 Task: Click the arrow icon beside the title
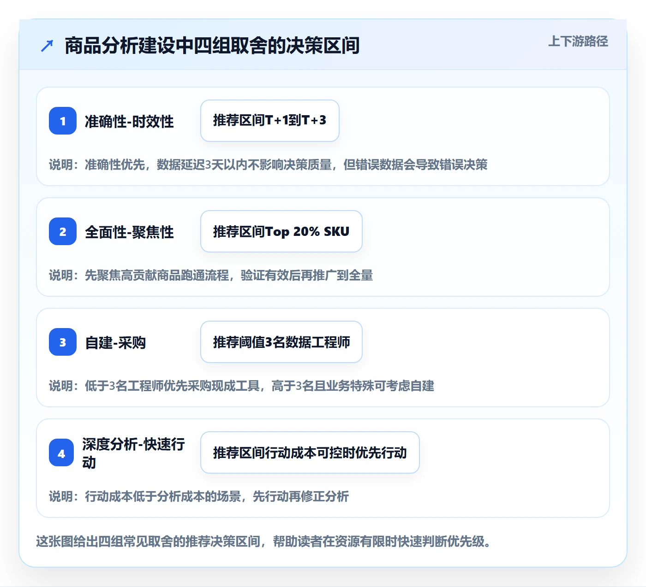tap(47, 46)
